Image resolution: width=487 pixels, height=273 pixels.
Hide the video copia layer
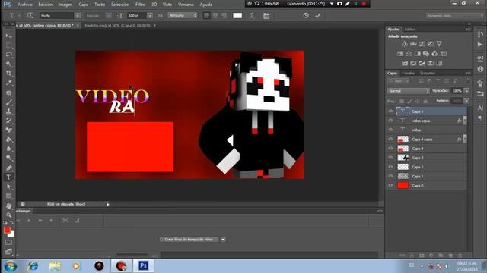coord(390,121)
